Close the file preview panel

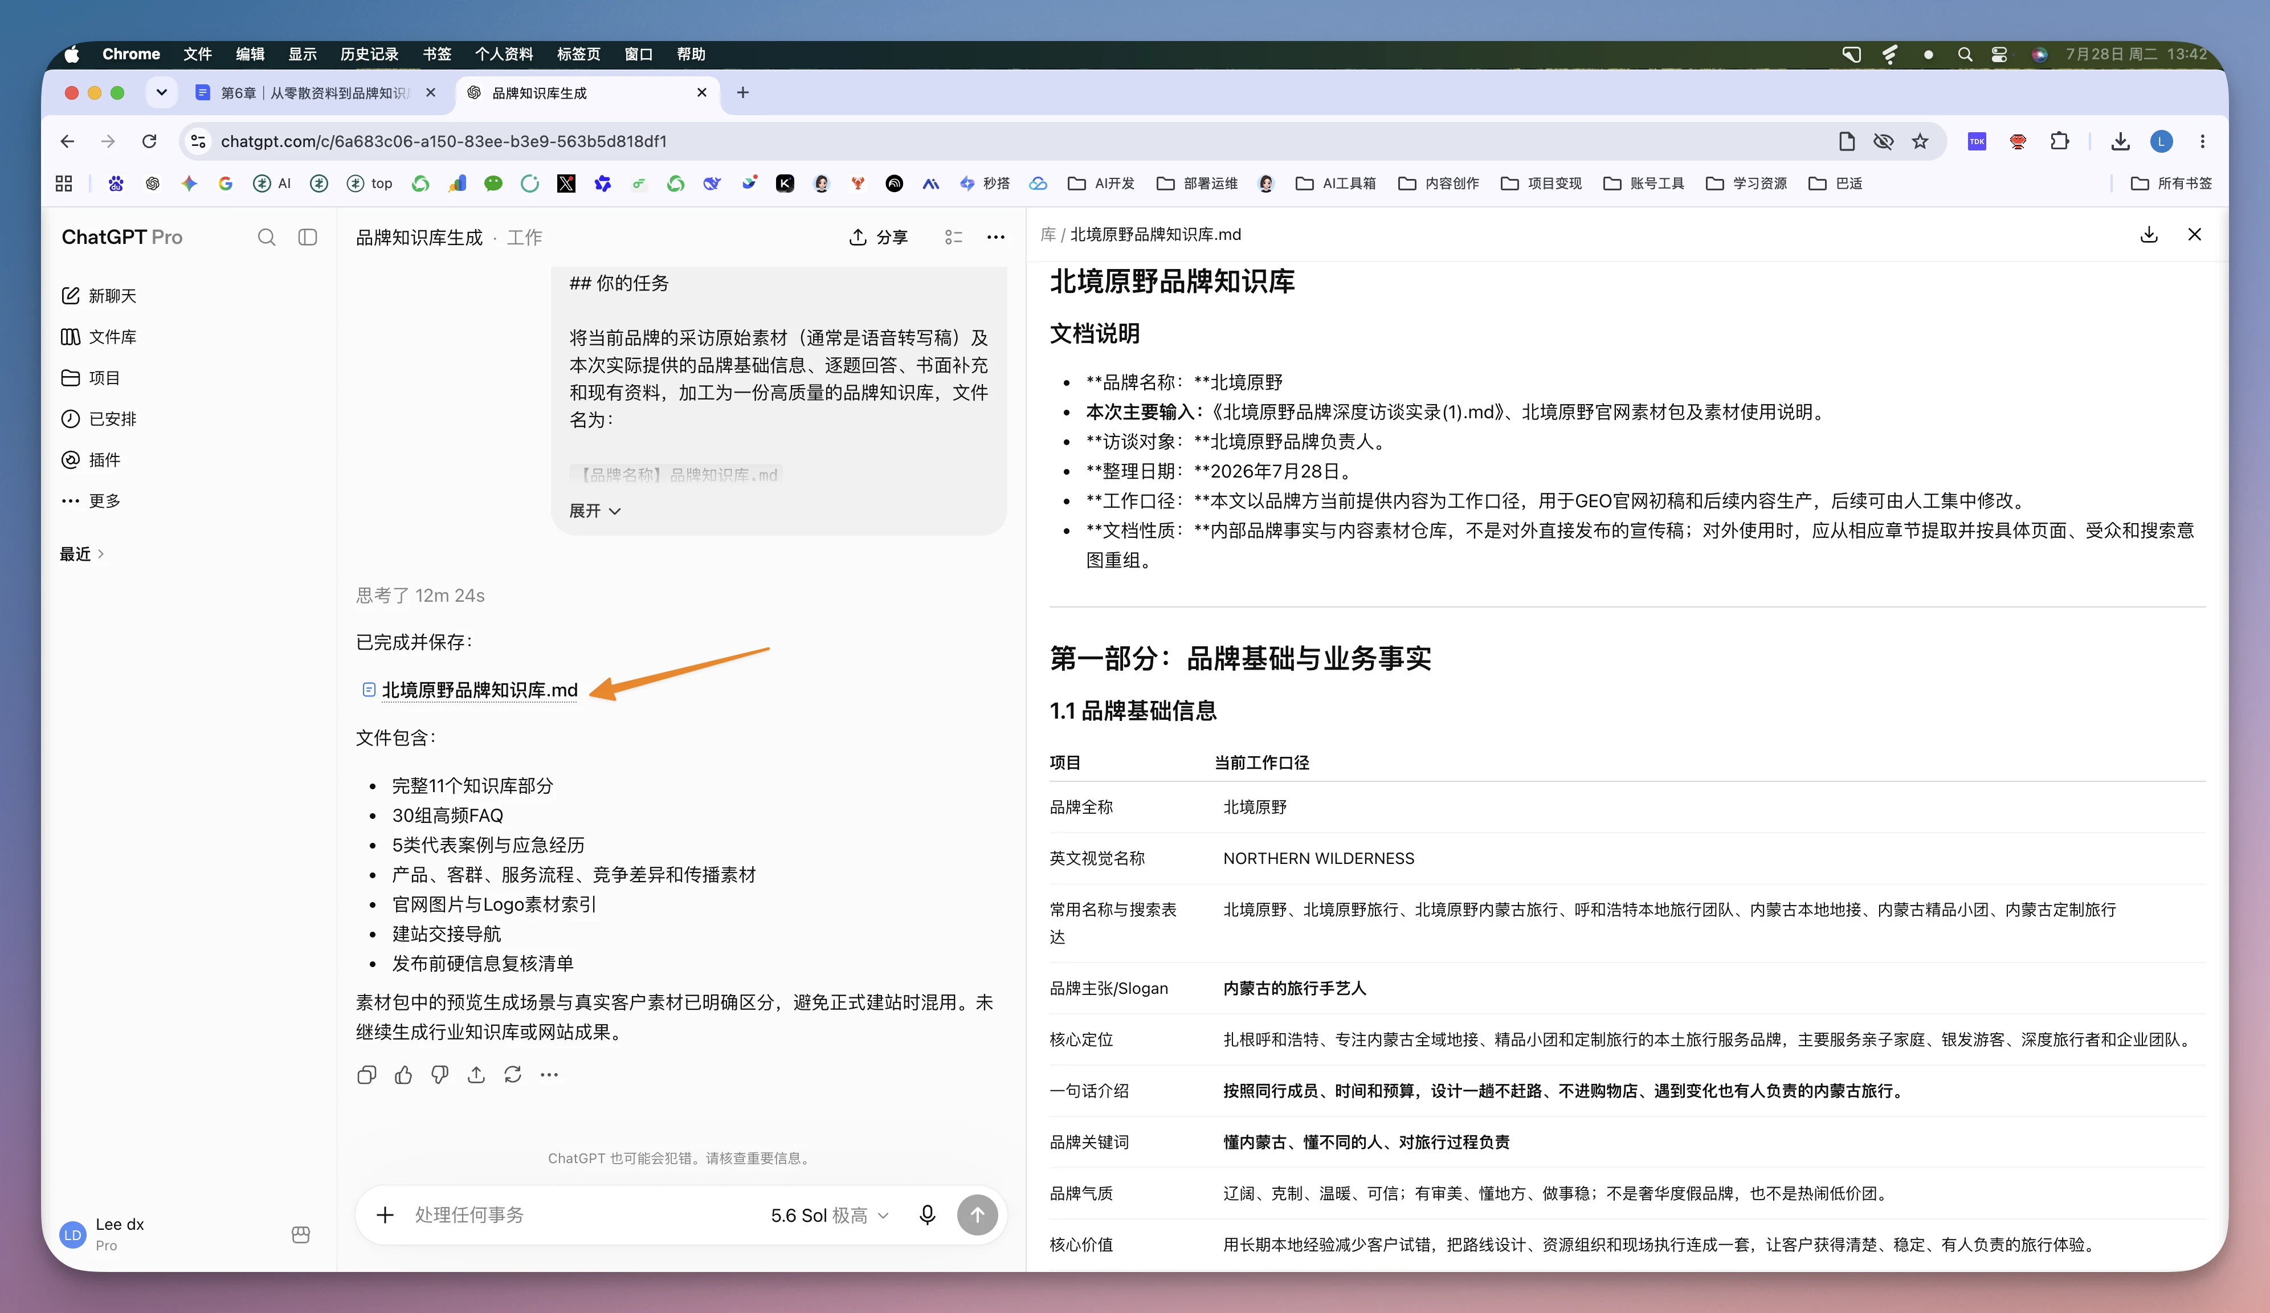click(x=2194, y=234)
